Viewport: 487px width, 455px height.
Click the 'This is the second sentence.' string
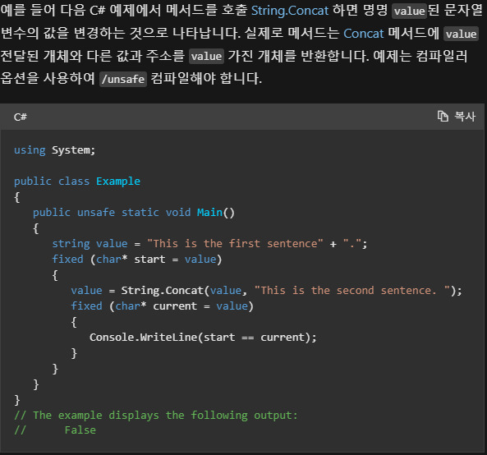(351, 291)
